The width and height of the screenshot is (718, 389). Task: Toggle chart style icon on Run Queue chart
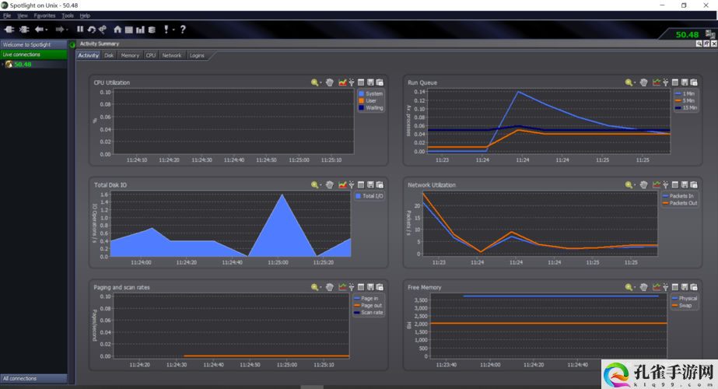click(x=657, y=82)
